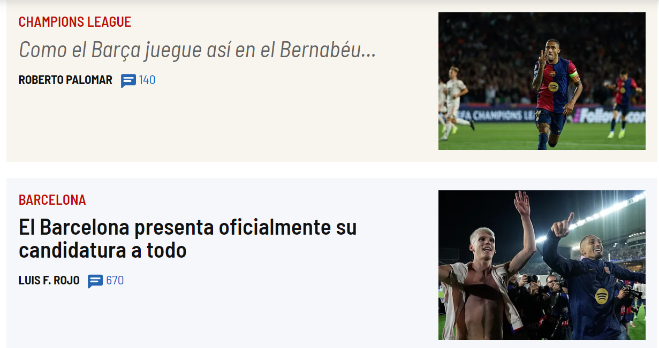
Task: Open comments via speech bubble icon beside 140
Action: point(128,81)
